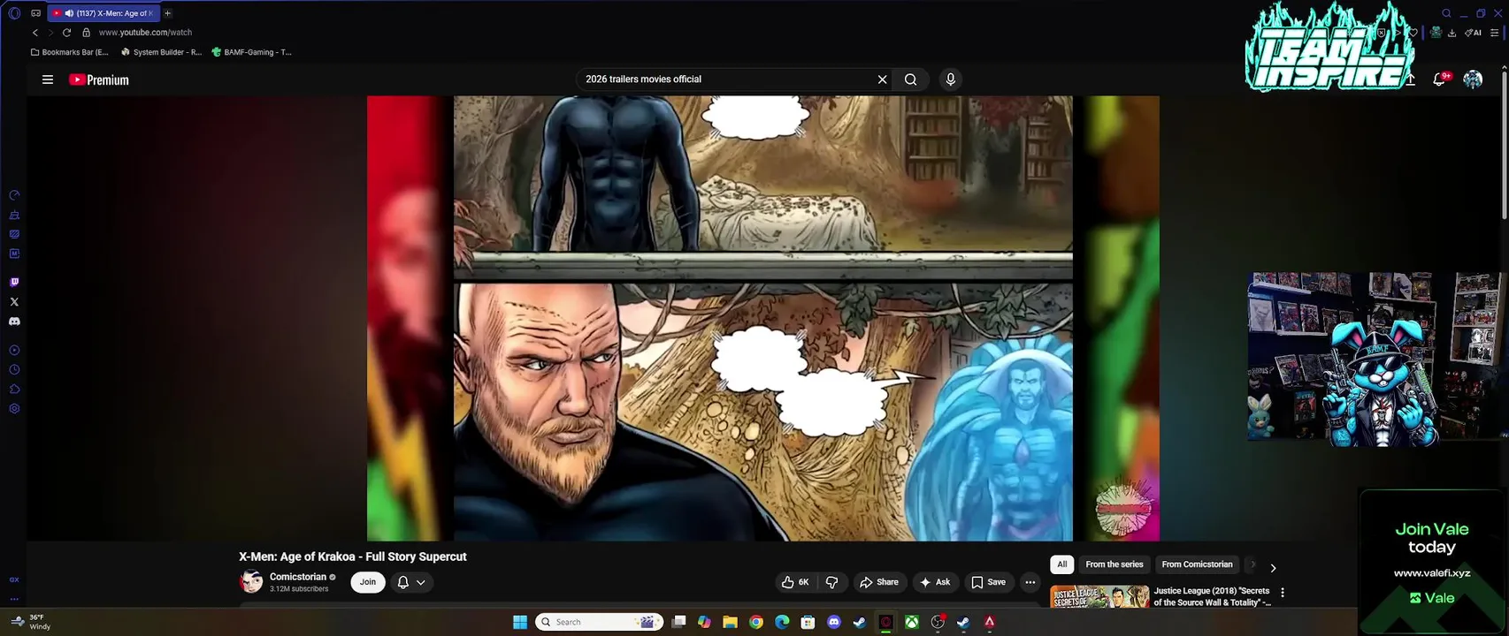Screen dimensions: 1509x636
Task: Open browser downloads panel
Action: click(1452, 33)
